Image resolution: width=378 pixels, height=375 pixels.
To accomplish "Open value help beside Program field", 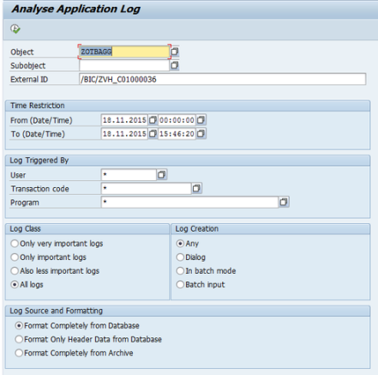I will (284, 202).
